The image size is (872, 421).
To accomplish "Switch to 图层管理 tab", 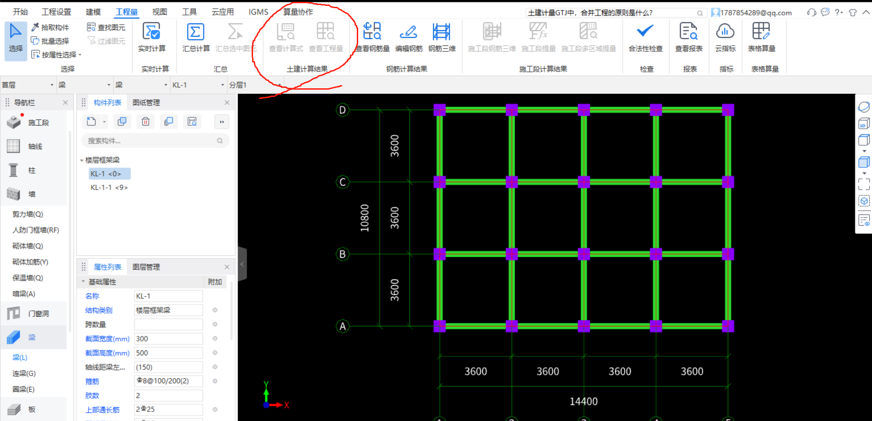I will pyautogui.click(x=146, y=267).
